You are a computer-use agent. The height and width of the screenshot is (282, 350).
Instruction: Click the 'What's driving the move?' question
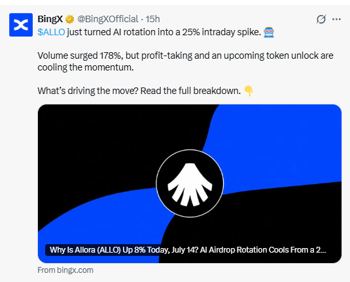[88, 91]
